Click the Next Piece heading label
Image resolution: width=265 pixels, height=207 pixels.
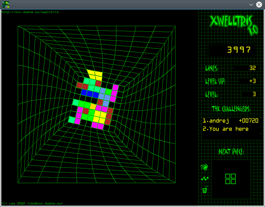pos(231,152)
